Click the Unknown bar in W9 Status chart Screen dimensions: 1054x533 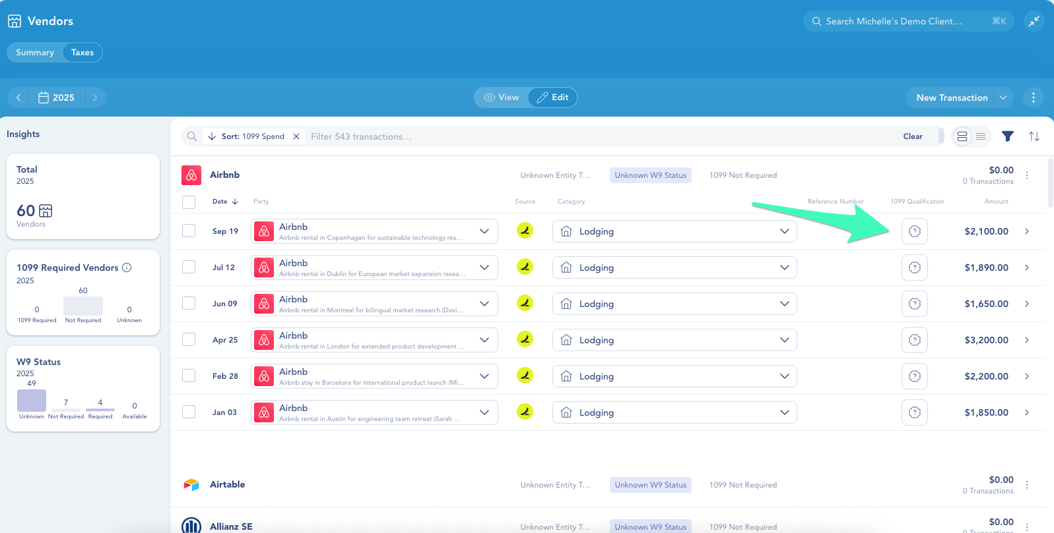(32, 401)
